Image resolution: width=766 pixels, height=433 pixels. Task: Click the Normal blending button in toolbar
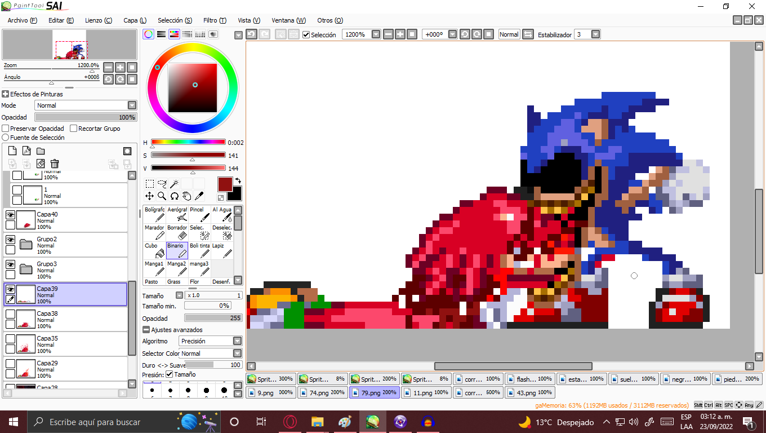coord(509,34)
